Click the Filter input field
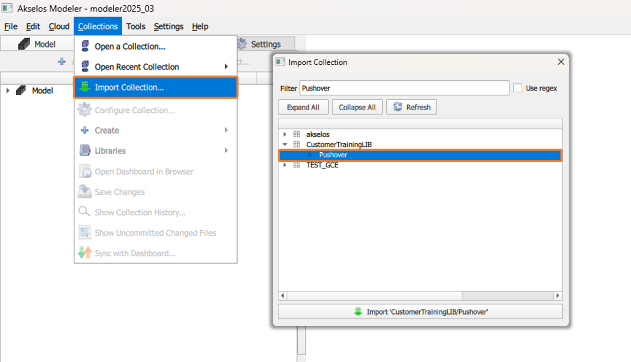 coord(404,88)
